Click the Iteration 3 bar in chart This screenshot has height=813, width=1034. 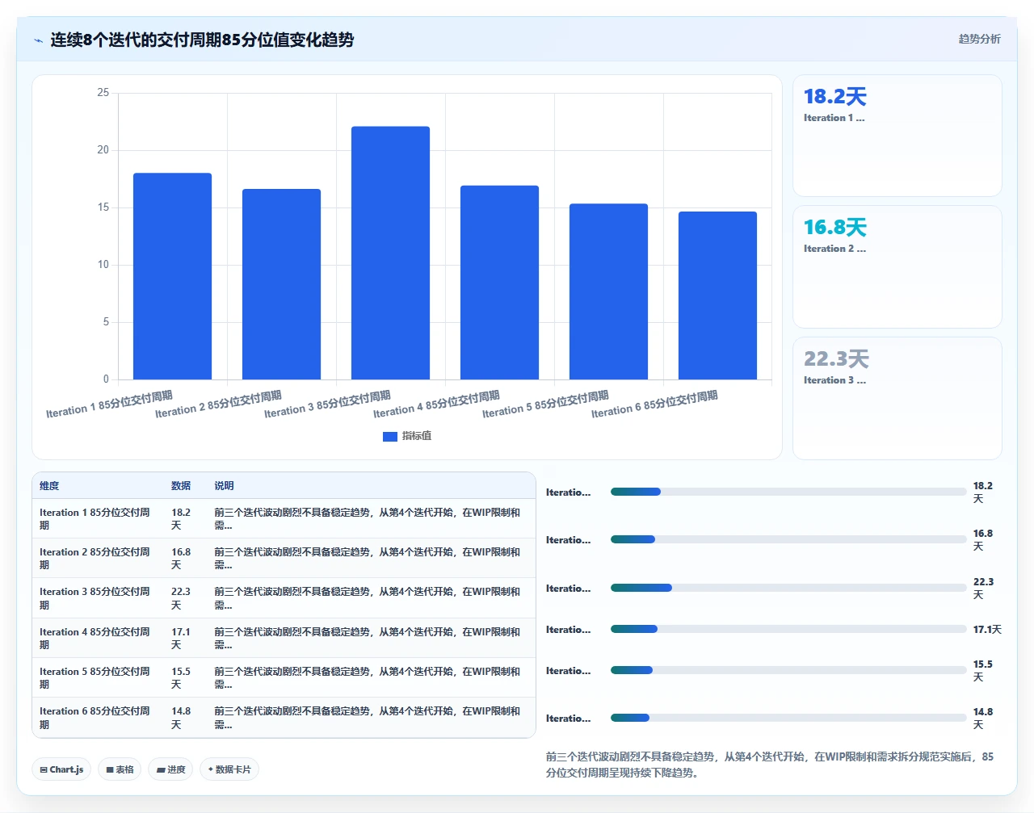(x=390, y=253)
